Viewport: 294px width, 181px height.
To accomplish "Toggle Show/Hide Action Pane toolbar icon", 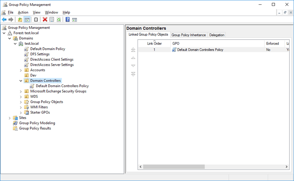I will [74, 20].
